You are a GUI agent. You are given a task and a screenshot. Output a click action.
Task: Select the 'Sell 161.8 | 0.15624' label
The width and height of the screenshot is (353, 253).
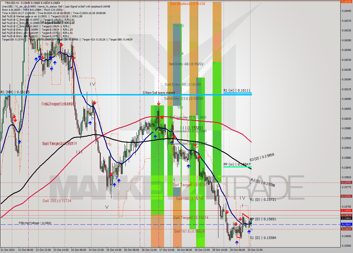pos(189,231)
